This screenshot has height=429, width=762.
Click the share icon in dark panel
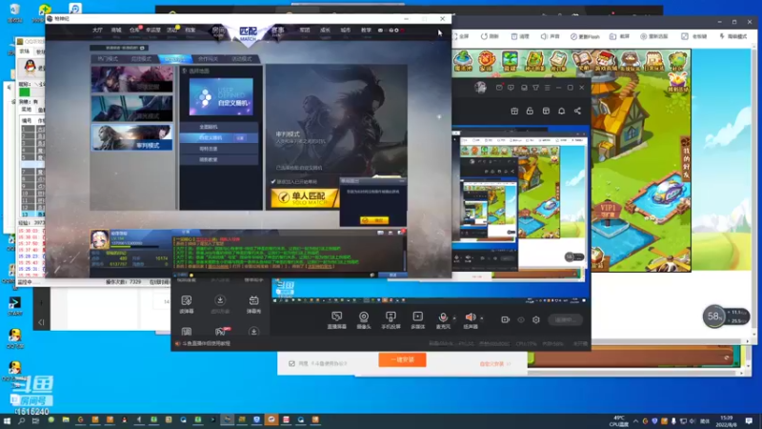[577, 111]
